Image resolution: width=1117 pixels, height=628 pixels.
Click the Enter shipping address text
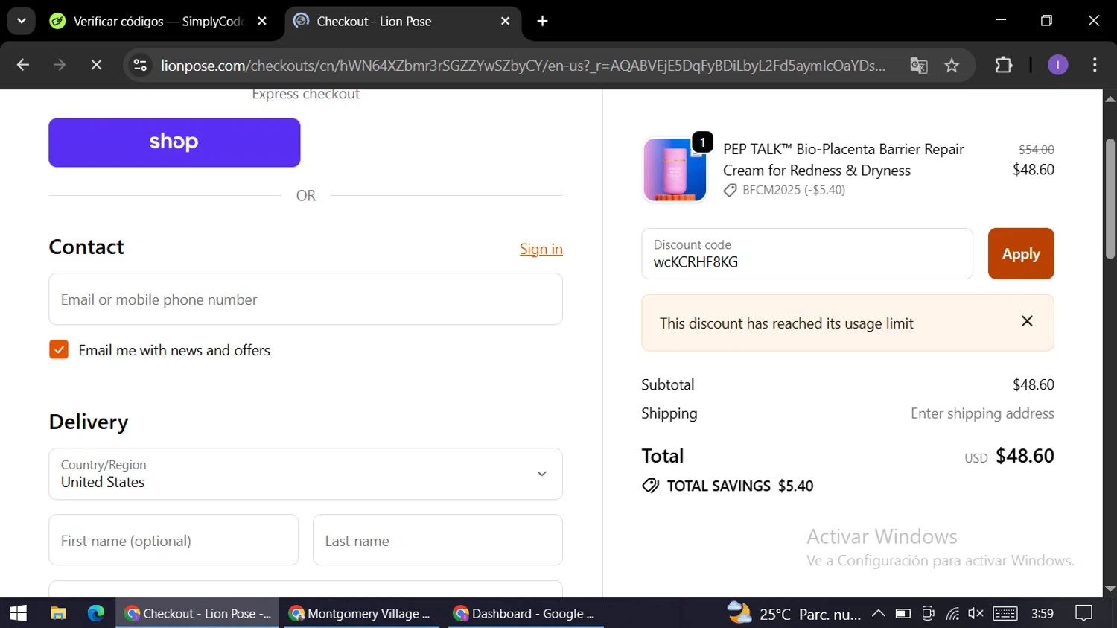click(982, 413)
